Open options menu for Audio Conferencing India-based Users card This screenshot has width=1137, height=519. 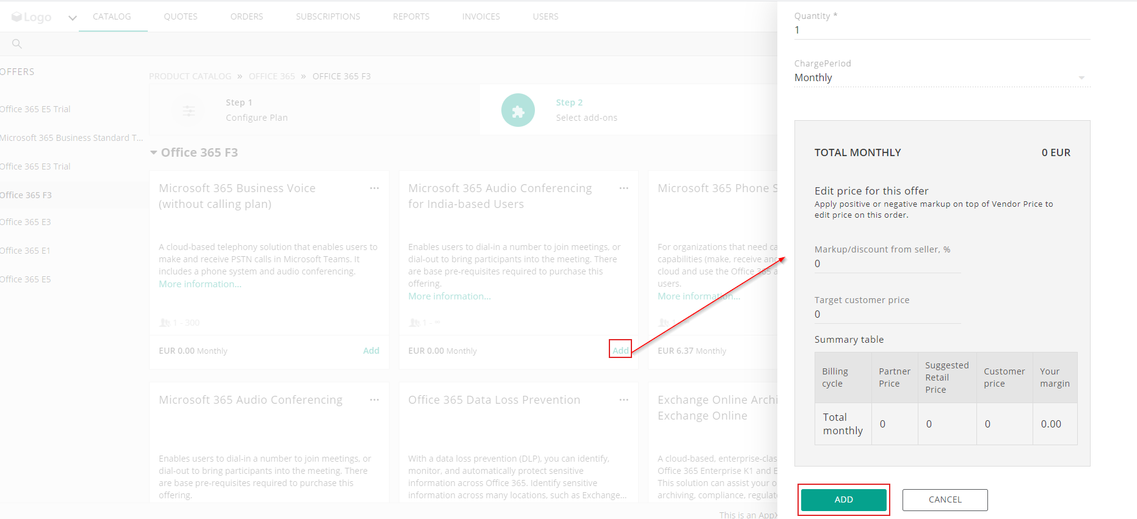pyautogui.click(x=623, y=188)
